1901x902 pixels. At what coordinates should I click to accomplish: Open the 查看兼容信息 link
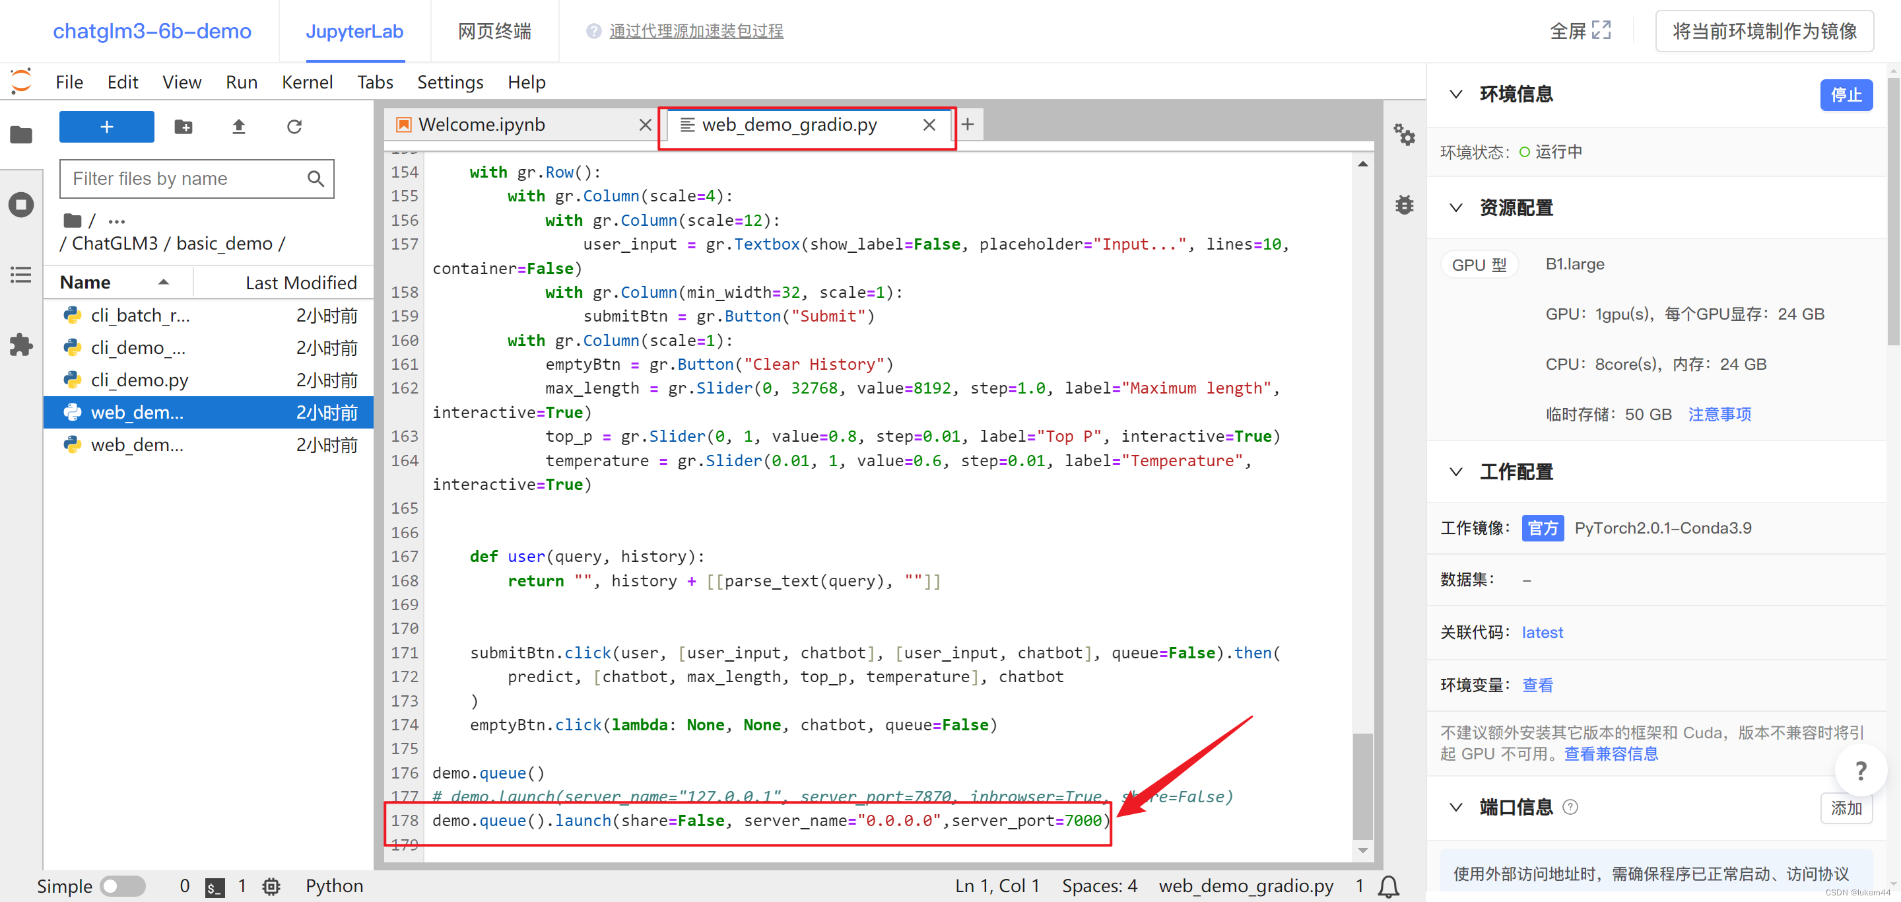tap(1611, 753)
